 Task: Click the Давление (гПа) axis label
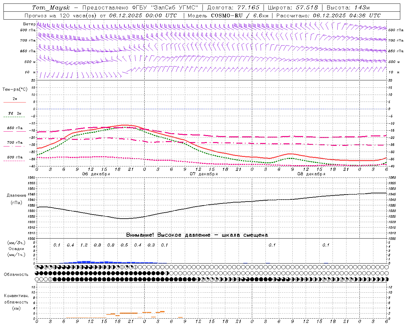16,199
